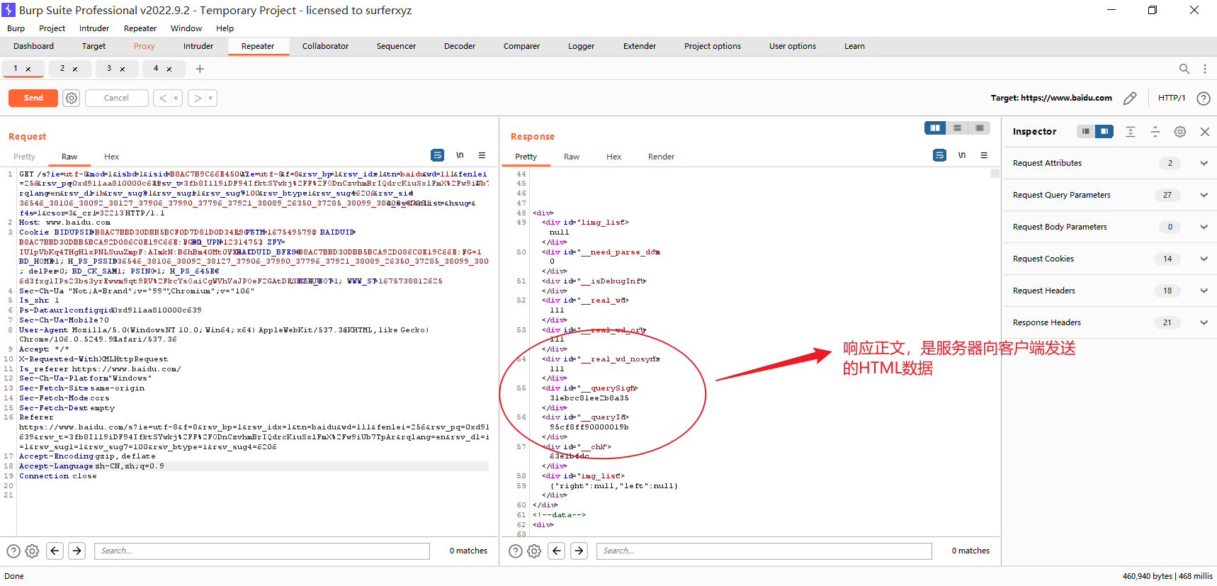Click the orange Send button
Image resolution: width=1217 pixels, height=586 pixels.
(x=33, y=98)
